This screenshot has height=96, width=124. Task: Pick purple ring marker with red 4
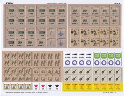point(118,63)
